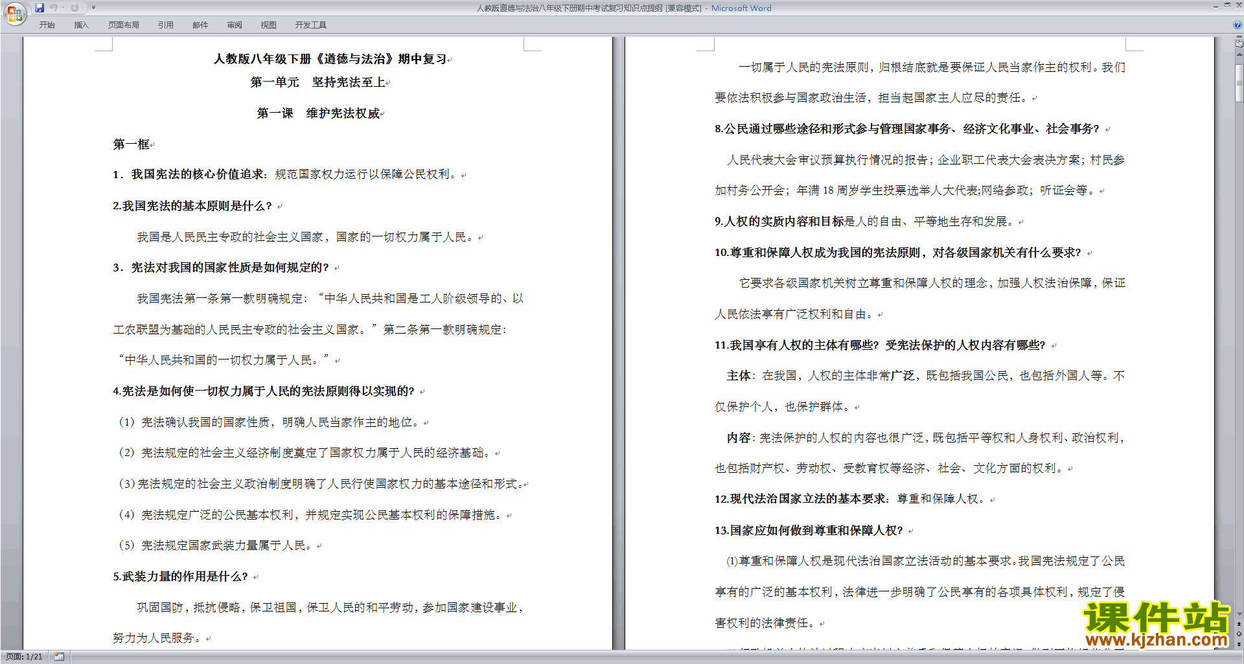Select the 开发工具 tab
The image size is (1244, 664).
(x=311, y=25)
